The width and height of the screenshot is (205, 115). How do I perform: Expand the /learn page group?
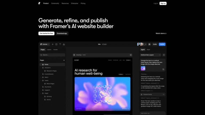[41, 77]
